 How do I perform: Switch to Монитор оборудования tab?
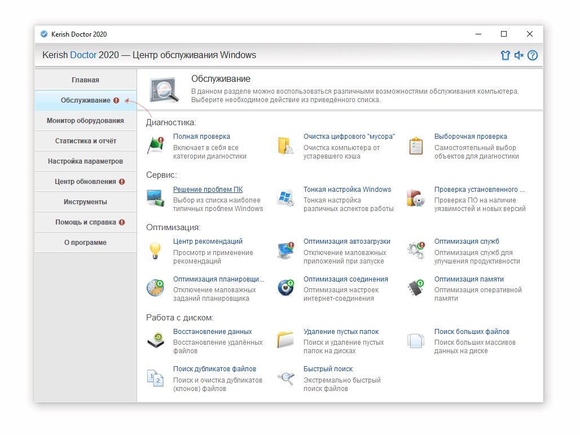pos(85,121)
